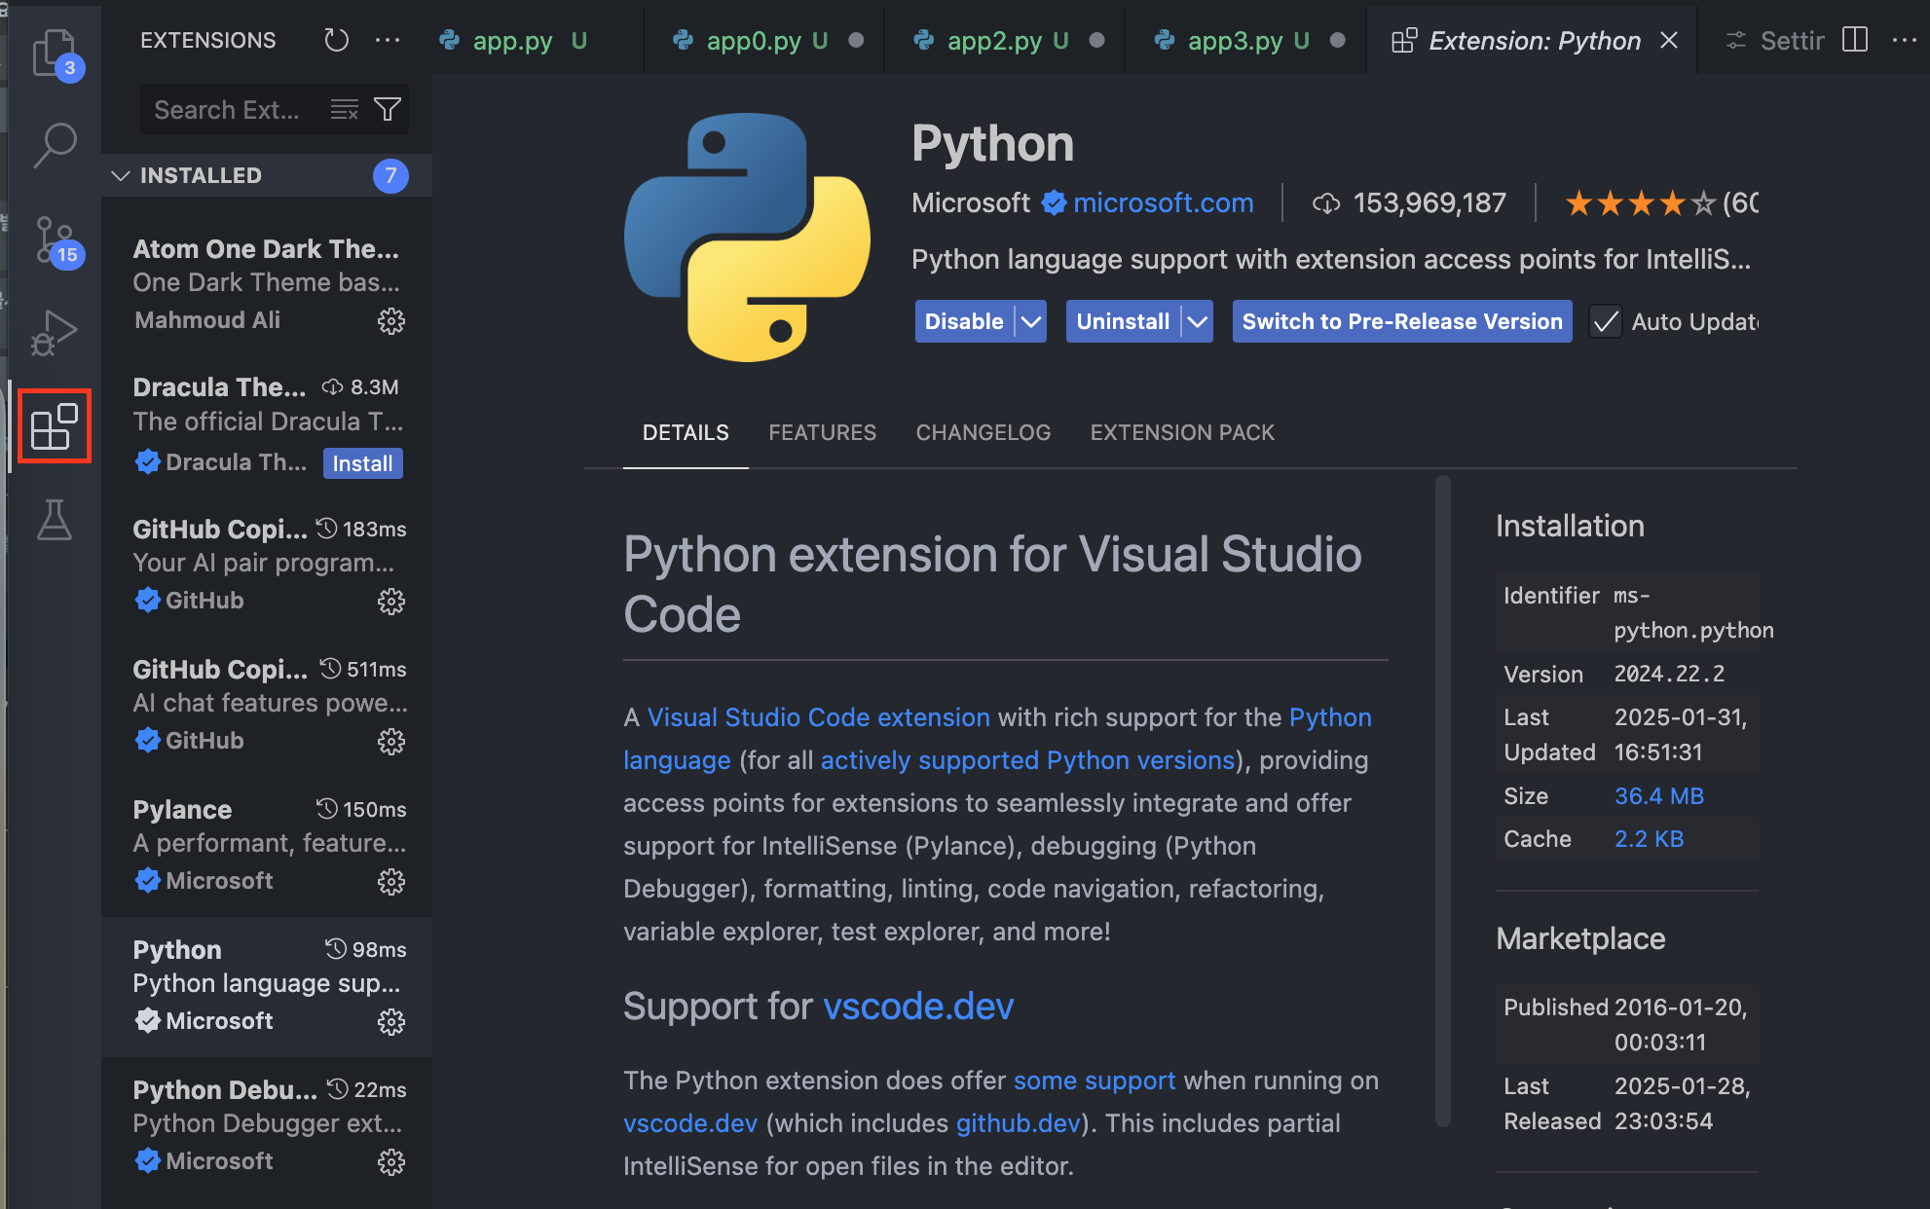
Task: Toggle the Auto Update checkbox
Action: 1605,321
